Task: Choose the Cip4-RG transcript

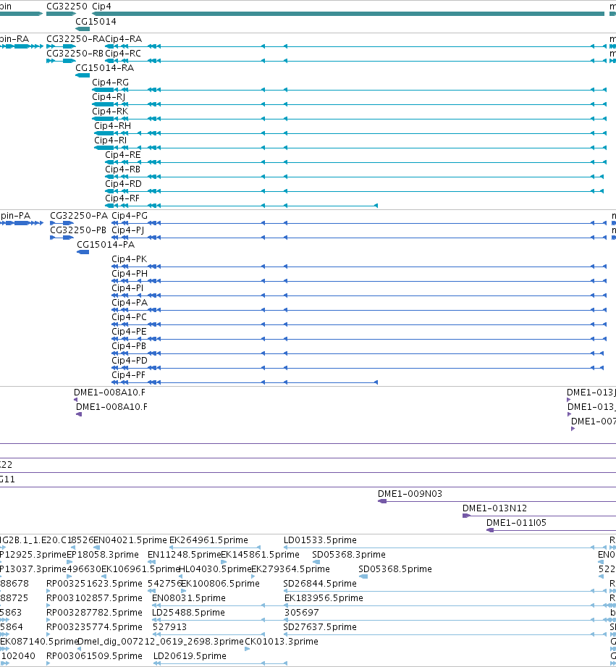Action: (111, 82)
